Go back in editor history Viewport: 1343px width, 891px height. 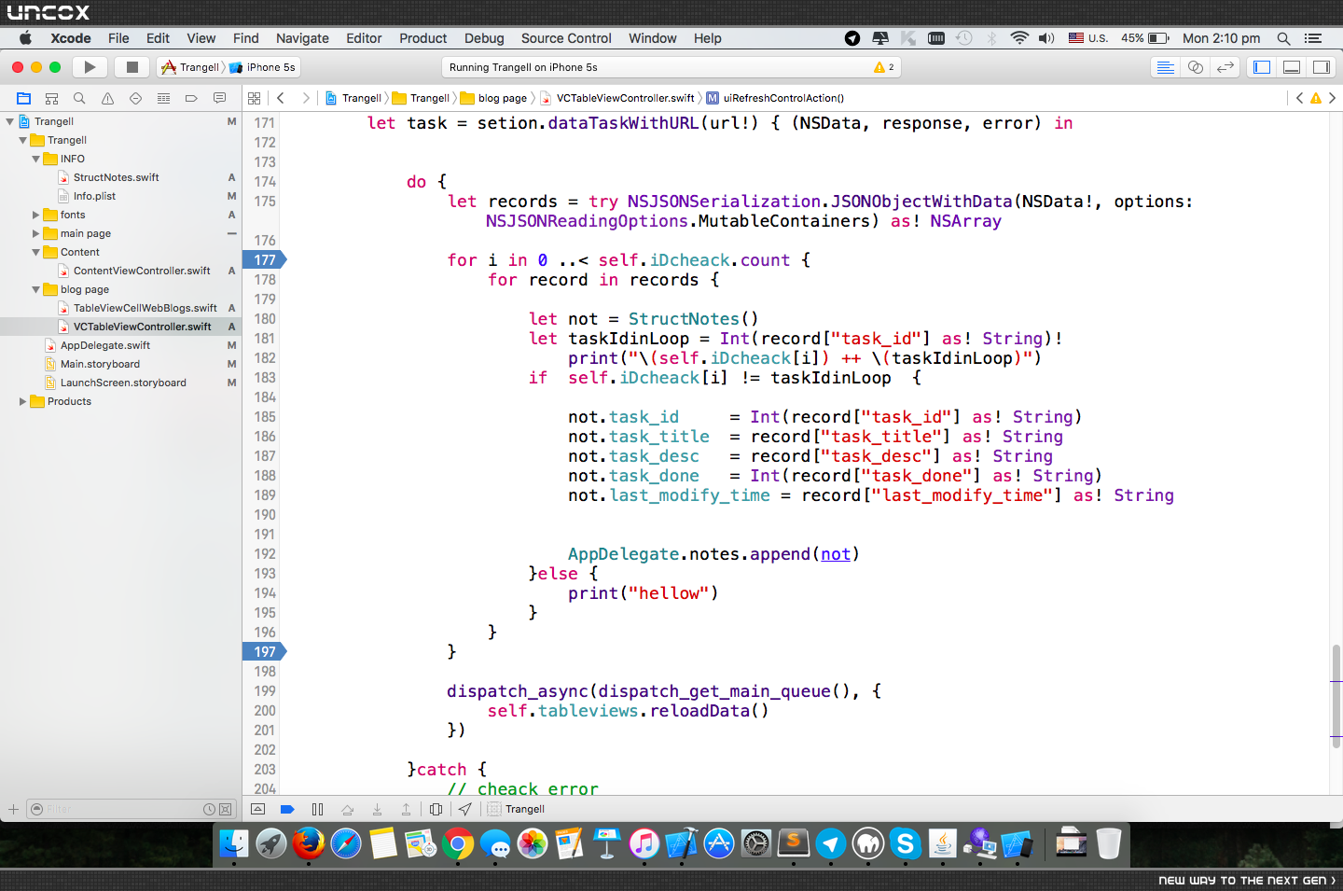click(x=281, y=98)
